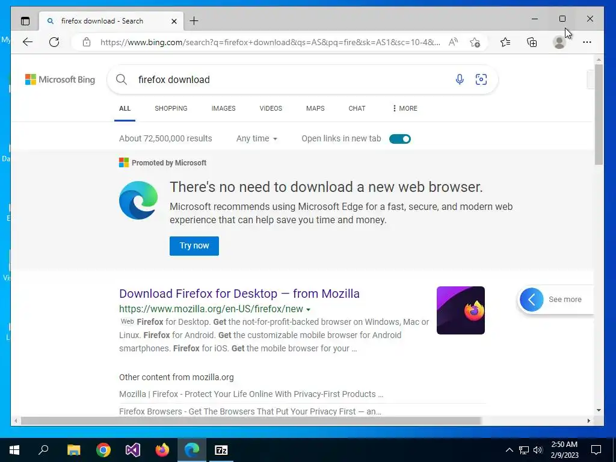
Task: View site information lock icon
Action: (x=87, y=42)
